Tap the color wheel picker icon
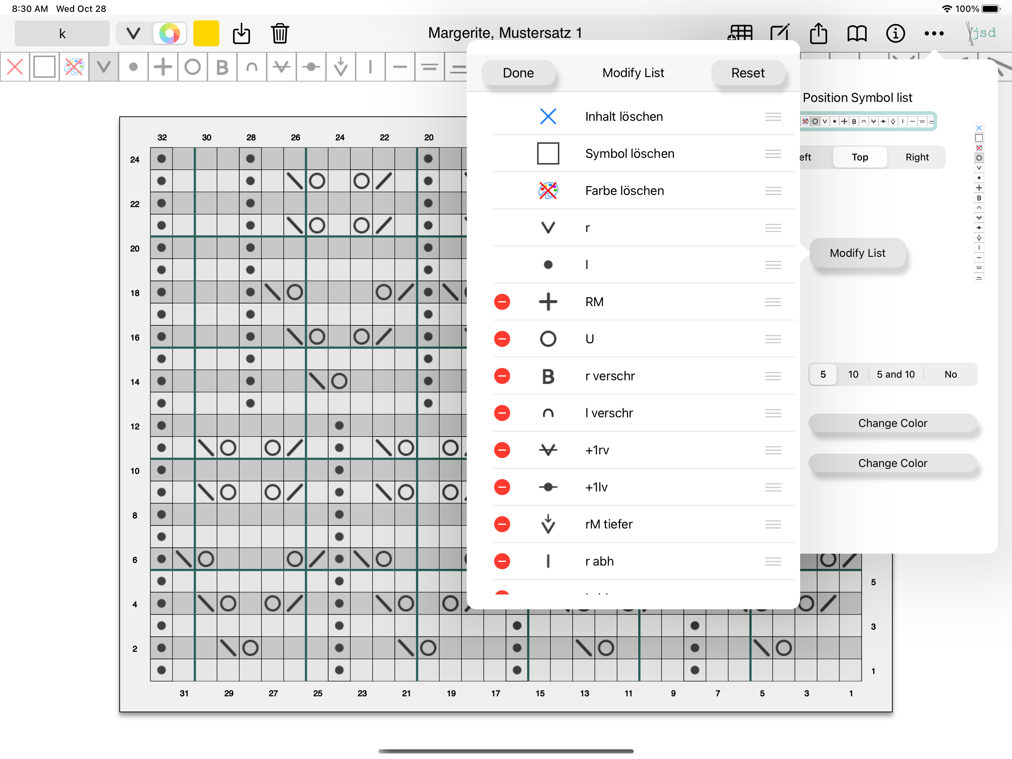 [x=169, y=33]
